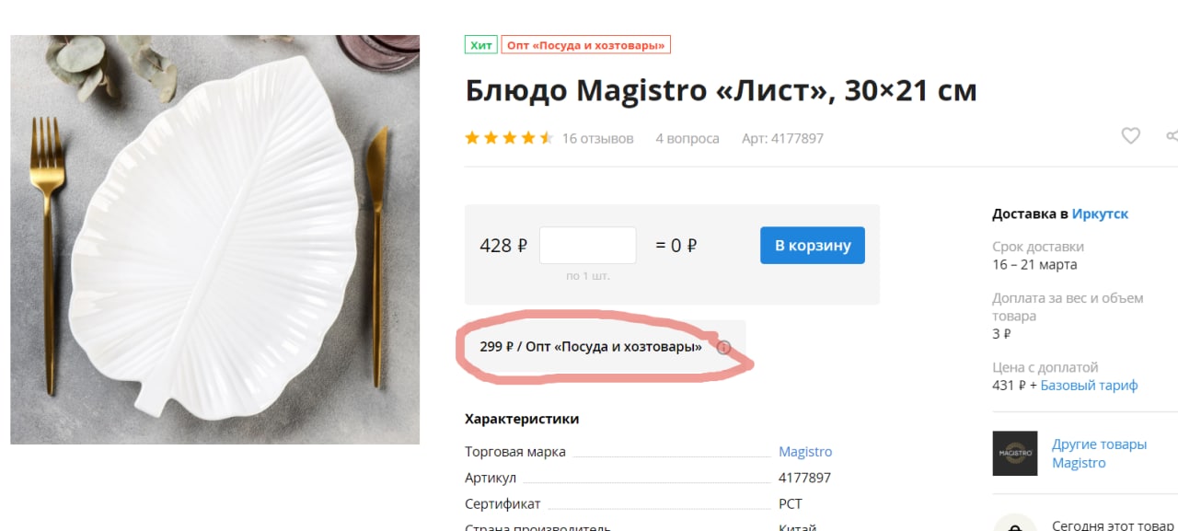Screen dimensions: 1178x531
Task: Click the «299 ₽ / Опт» wholesale price line
Action: (x=591, y=347)
